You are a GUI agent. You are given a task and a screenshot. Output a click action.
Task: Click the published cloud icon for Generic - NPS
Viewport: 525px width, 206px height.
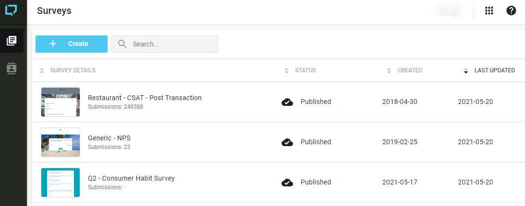pos(287,142)
